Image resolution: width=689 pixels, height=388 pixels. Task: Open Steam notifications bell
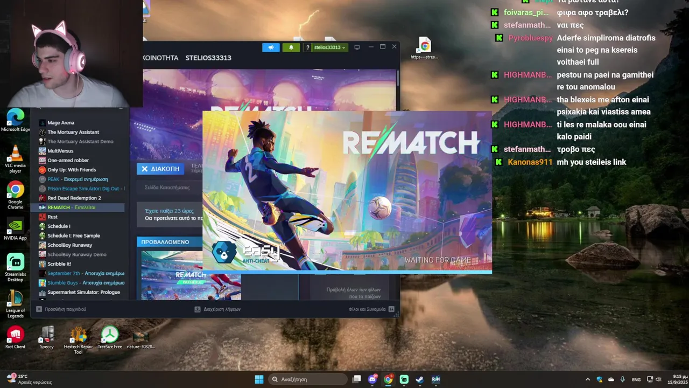click(x=291, y=47)
